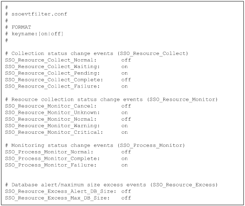Click the SSO_Process_Monitor_Failure key name
The image size is (245, 206).
tap(50, 165)
